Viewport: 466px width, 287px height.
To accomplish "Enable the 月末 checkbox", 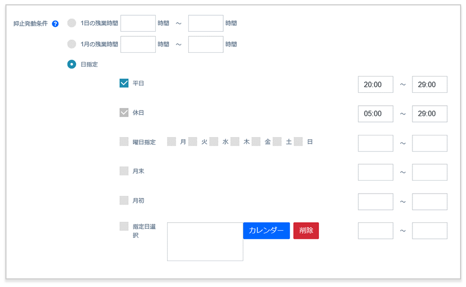I will 124,171.
